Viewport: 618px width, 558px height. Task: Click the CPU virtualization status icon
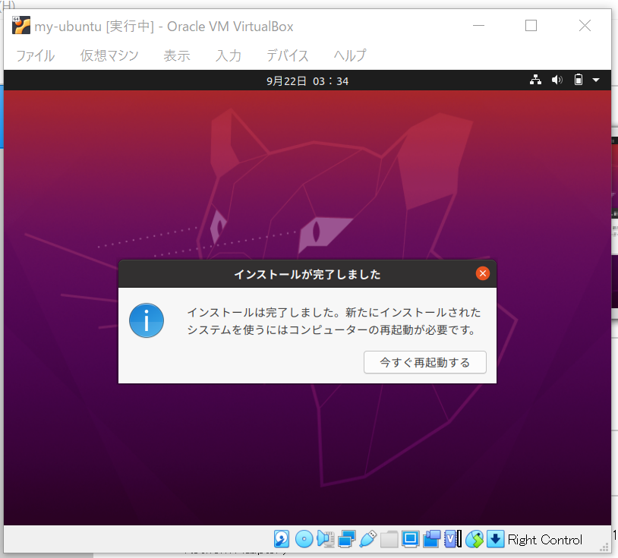452,539
